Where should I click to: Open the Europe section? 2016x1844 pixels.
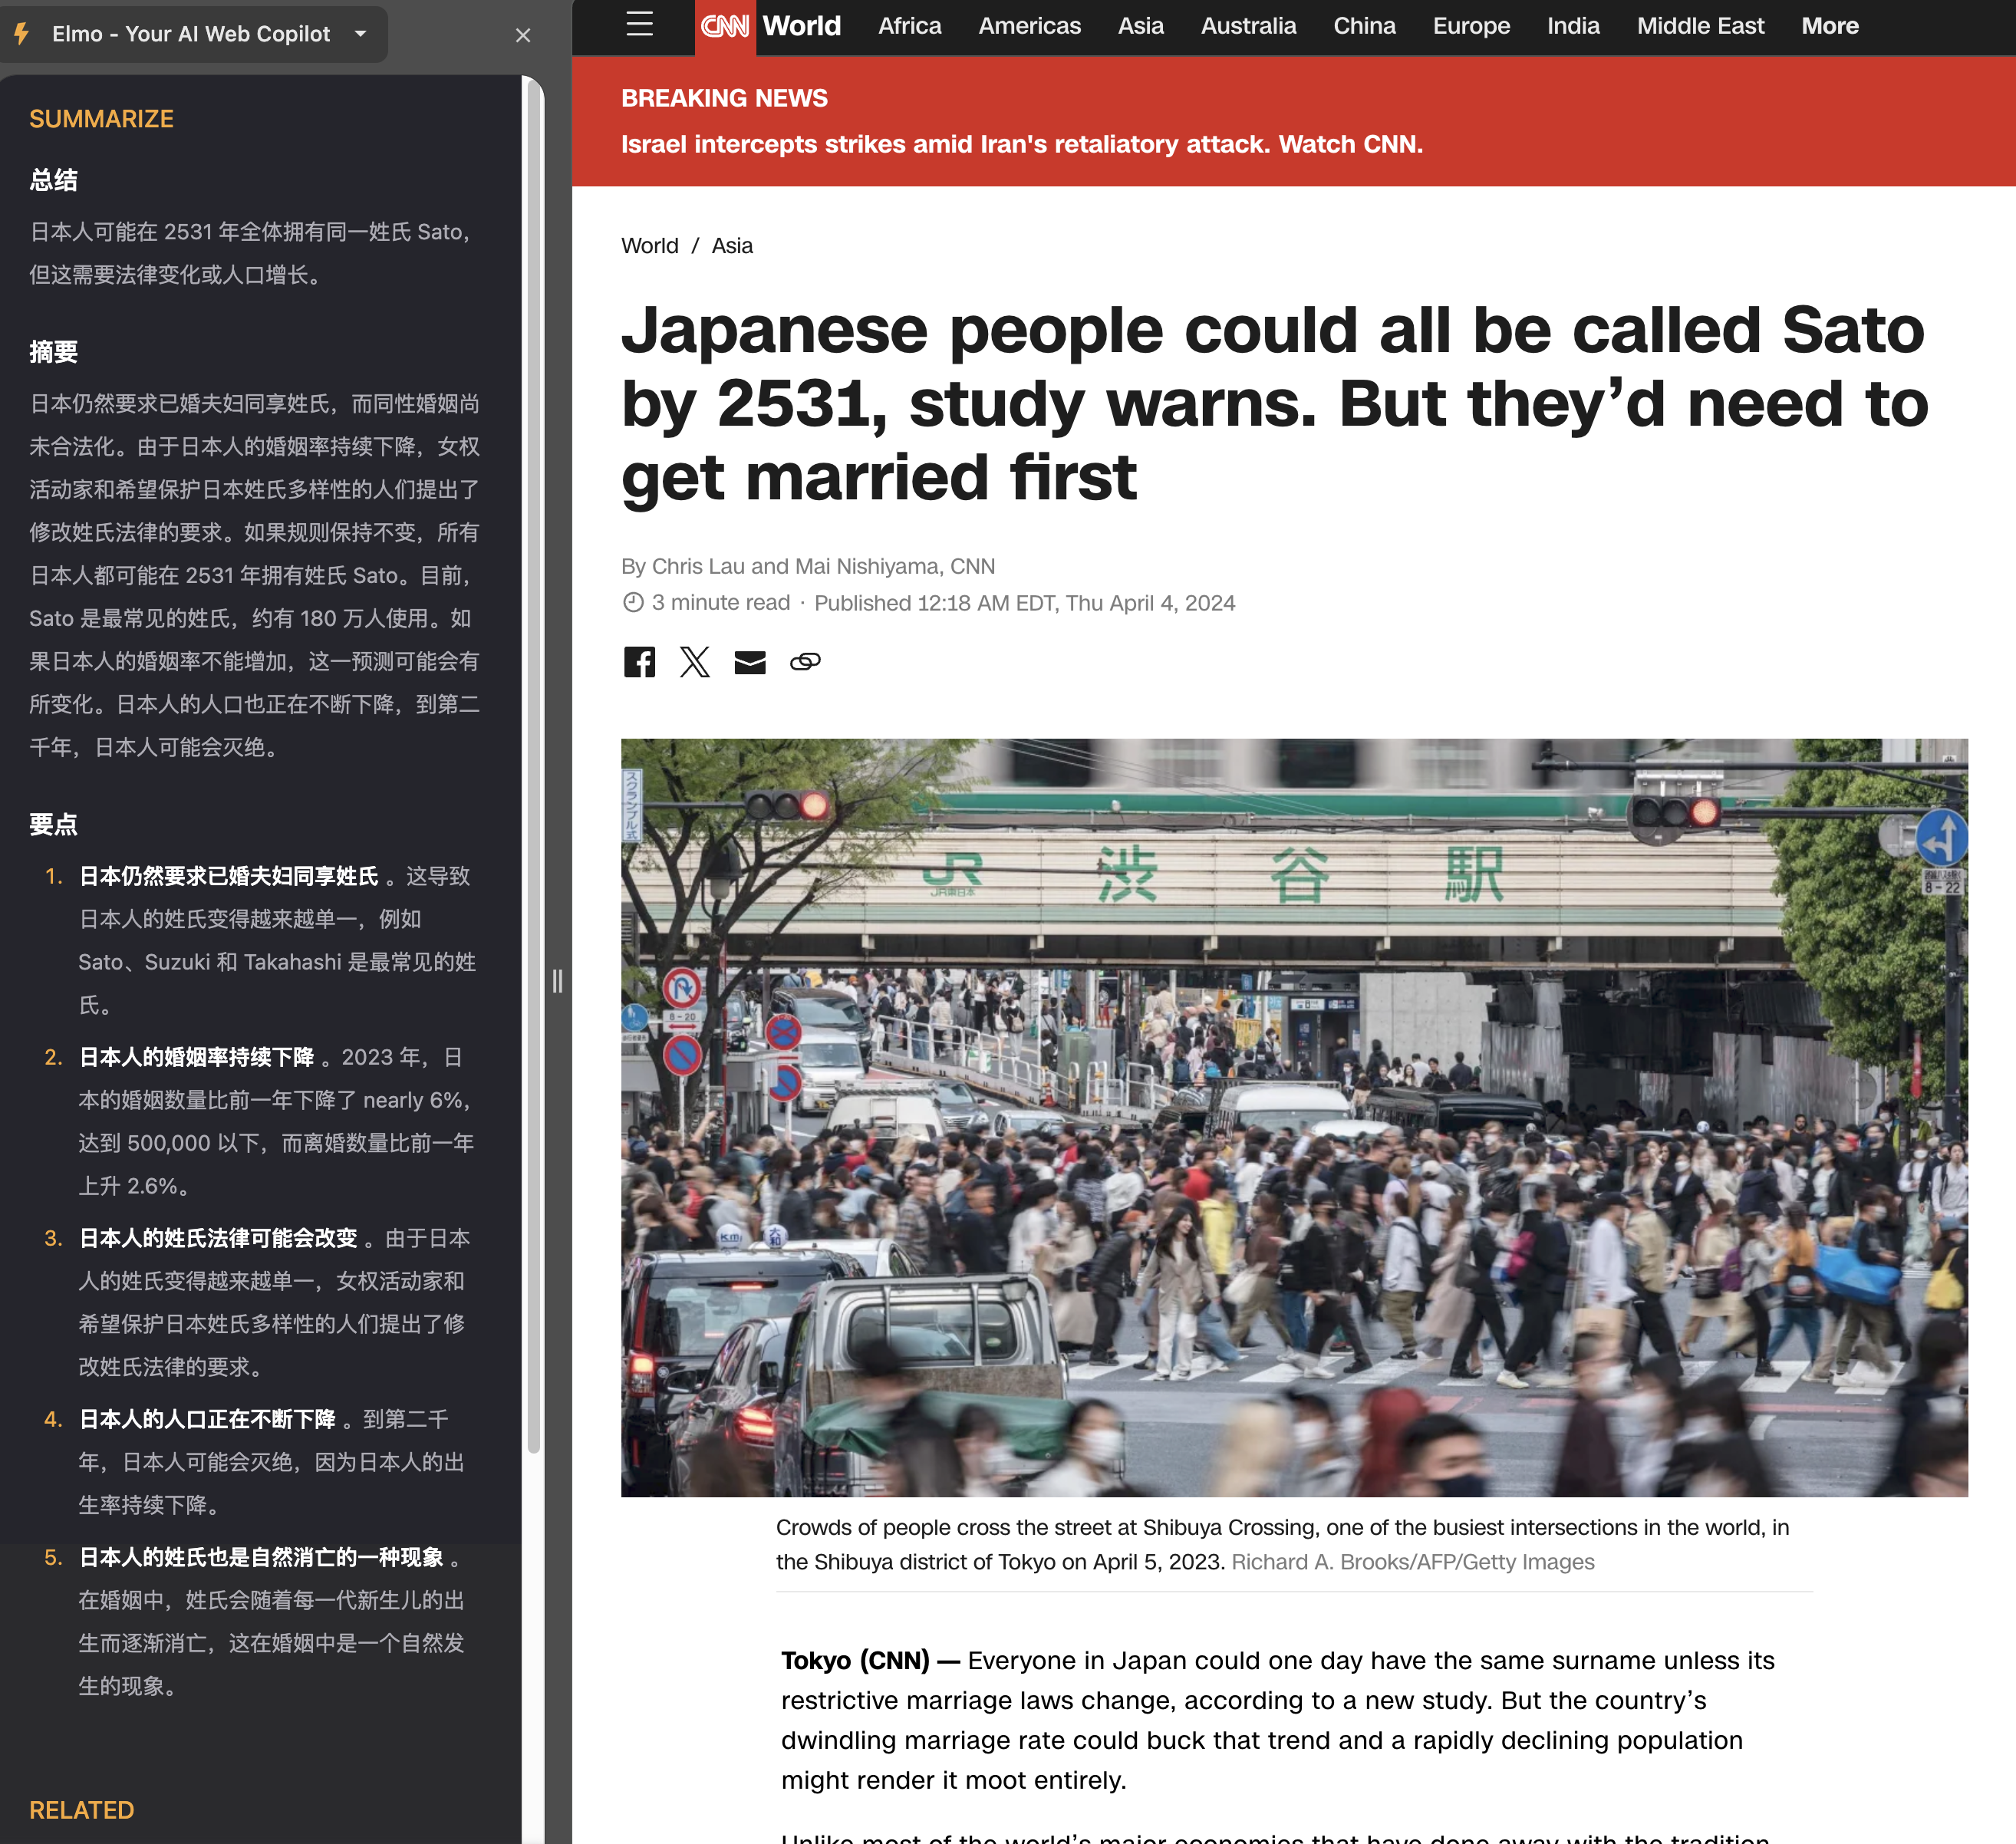click(x=1471, y=26)
